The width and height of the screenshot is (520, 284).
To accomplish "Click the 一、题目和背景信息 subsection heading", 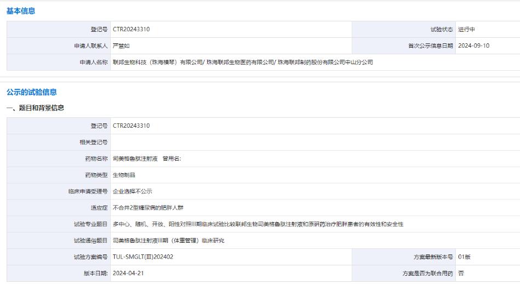I will [35, 108].
